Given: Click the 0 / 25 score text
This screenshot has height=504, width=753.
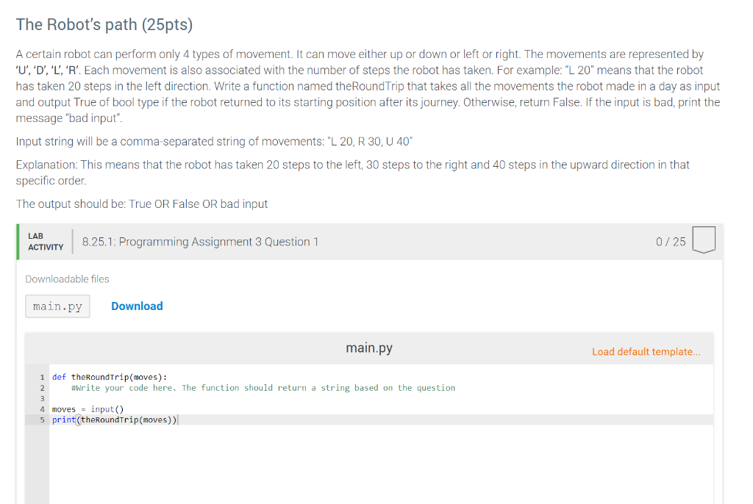Looking at the screenshot, I should [671, 242].
